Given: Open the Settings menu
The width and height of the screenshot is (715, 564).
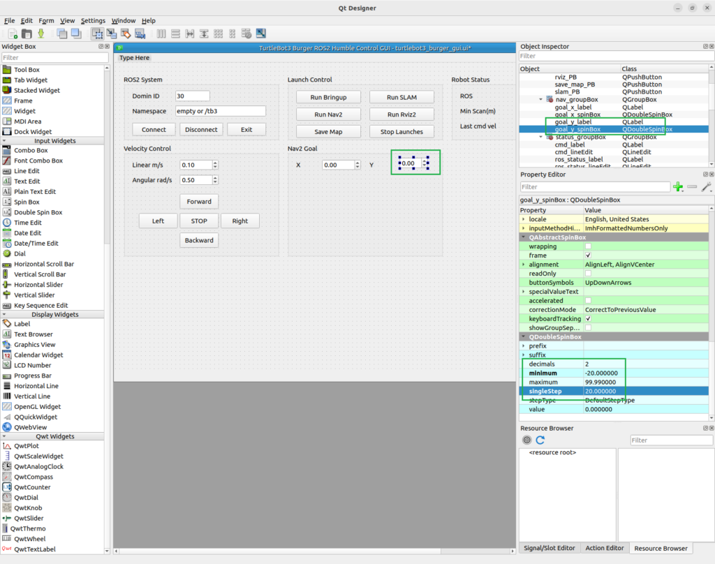Looking at the screenshot, I should coord(93,20).
